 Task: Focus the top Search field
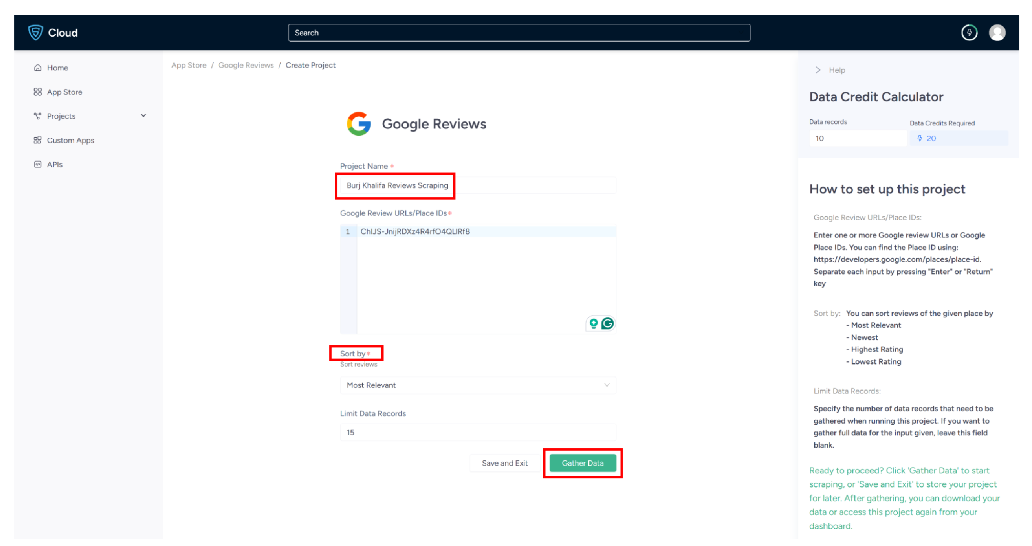pos(519,33)
